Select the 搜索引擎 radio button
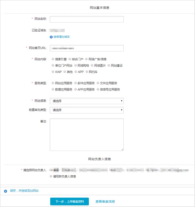 53,59
